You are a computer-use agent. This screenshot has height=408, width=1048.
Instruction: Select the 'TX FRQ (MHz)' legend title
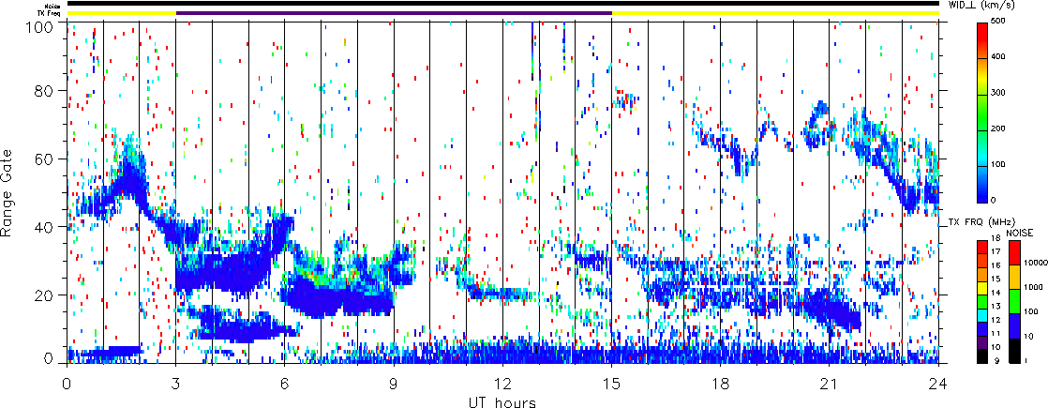(981, 222)
